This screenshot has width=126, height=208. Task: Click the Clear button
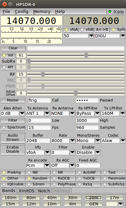tap(13, 48)
